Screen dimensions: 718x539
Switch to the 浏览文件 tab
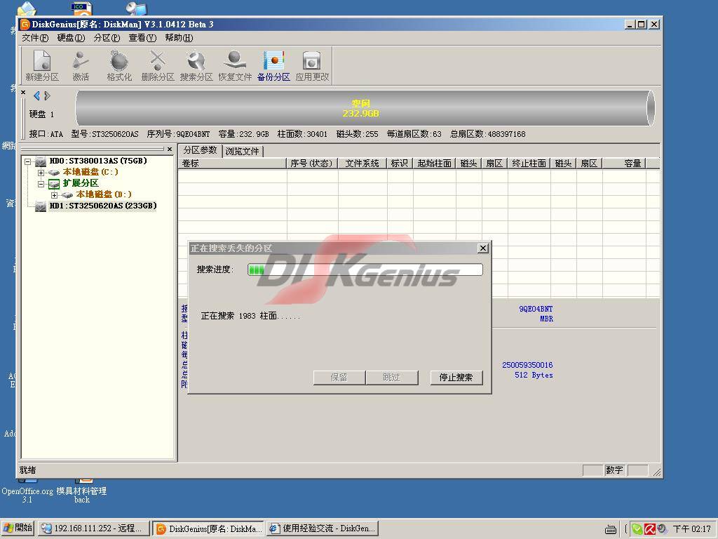(242, 152)
